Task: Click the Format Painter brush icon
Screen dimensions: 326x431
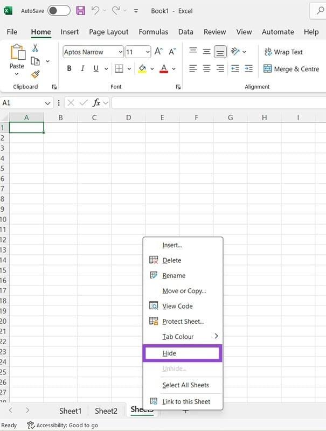Action: click(x=36, y=74)
